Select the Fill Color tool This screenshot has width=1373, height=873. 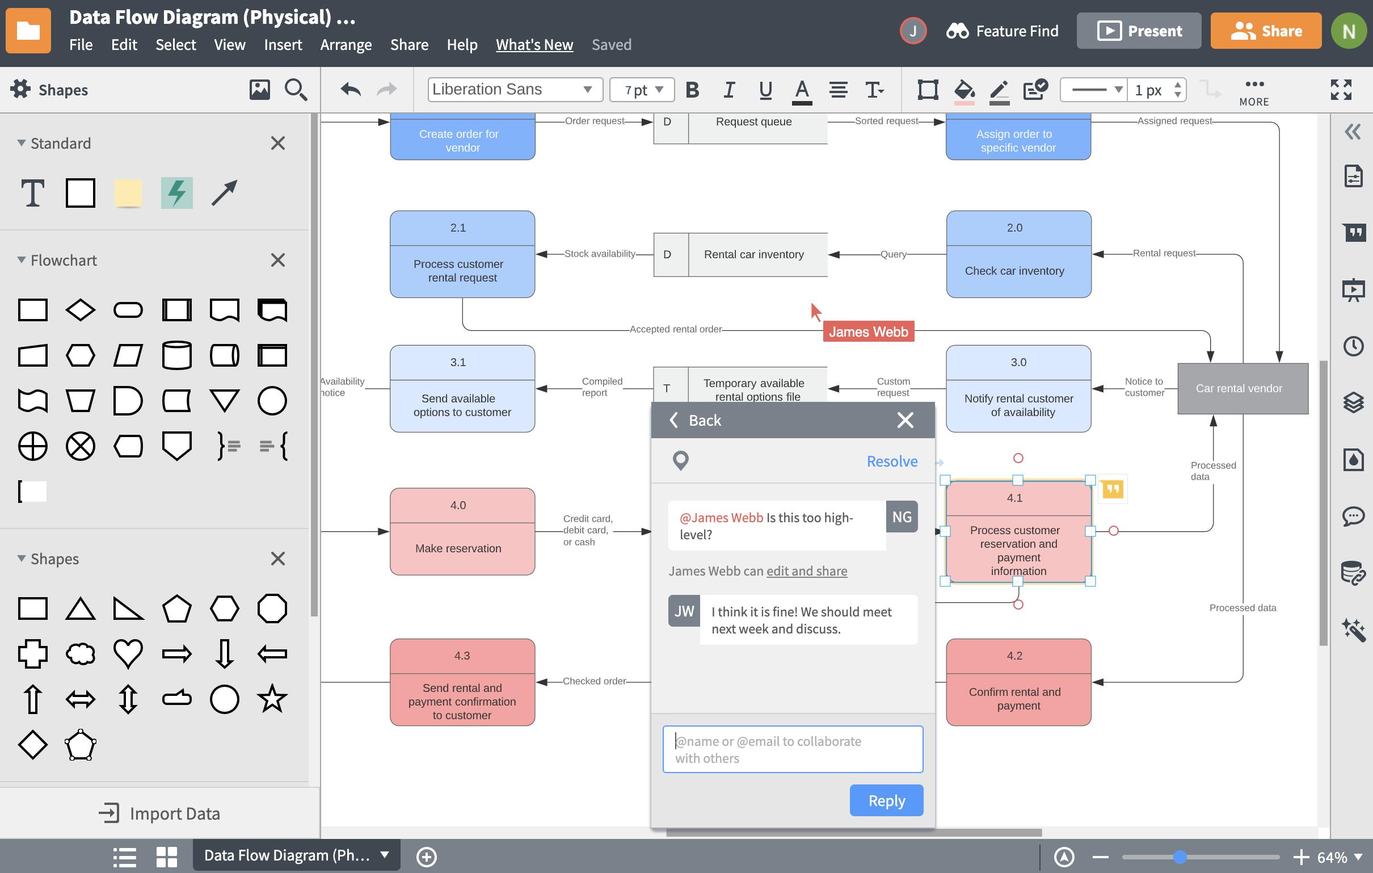[963, 89]
